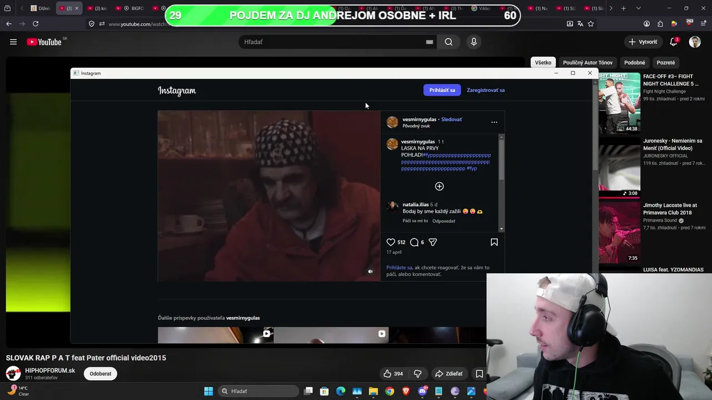Like the YouTube video thumbs up 394
712x400 pixels.
[393, 374]
